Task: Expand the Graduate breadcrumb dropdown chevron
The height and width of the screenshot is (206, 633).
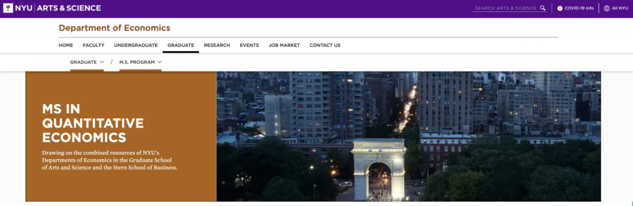Action: [101, 62]
